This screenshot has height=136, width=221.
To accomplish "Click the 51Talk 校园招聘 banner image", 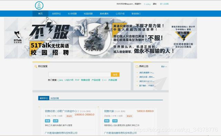I will pos(100,38).
